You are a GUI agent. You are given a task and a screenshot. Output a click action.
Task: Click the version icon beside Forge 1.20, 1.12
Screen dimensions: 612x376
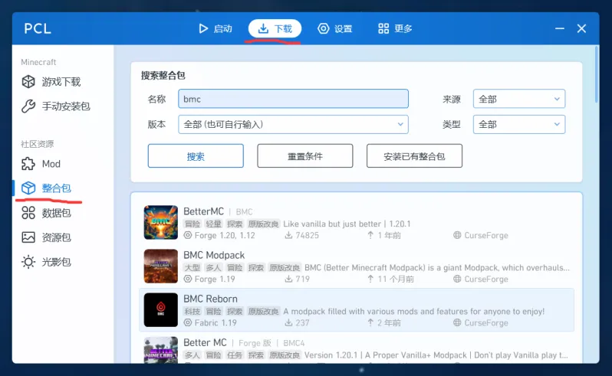pos(188,235)
